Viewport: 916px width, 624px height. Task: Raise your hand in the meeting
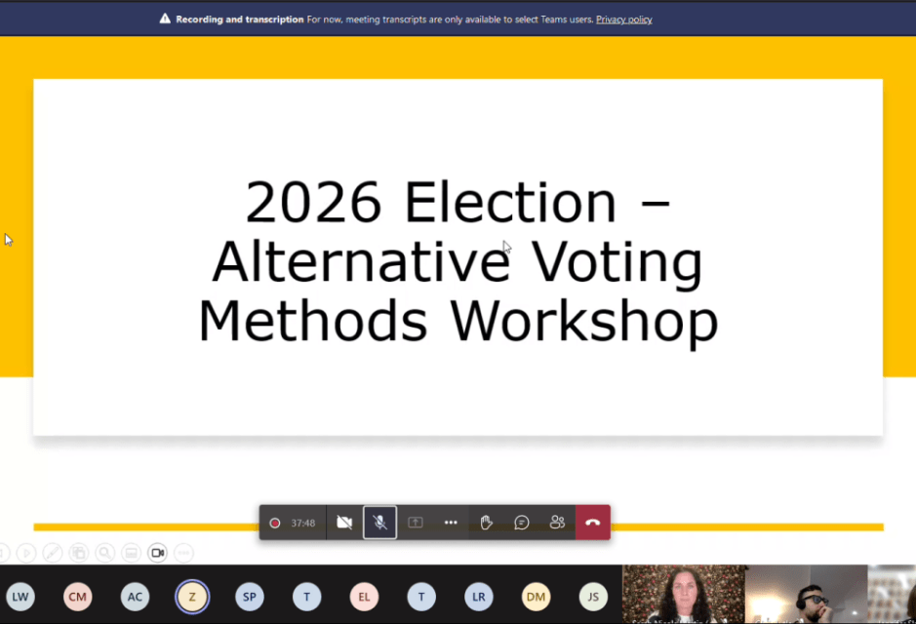click(487, 523)
